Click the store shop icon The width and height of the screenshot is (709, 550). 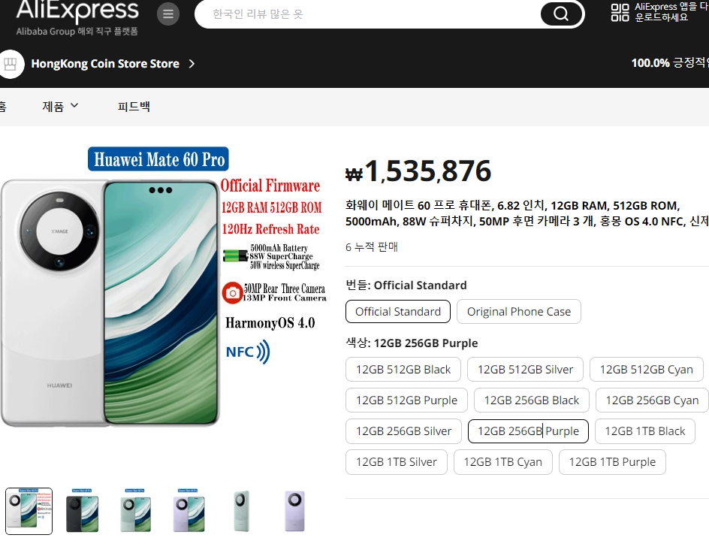(x=10, y=64)
